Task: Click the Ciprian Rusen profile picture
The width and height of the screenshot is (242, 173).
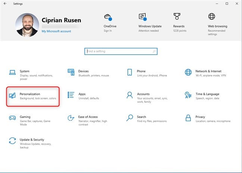Action: (x=27, y=25)
